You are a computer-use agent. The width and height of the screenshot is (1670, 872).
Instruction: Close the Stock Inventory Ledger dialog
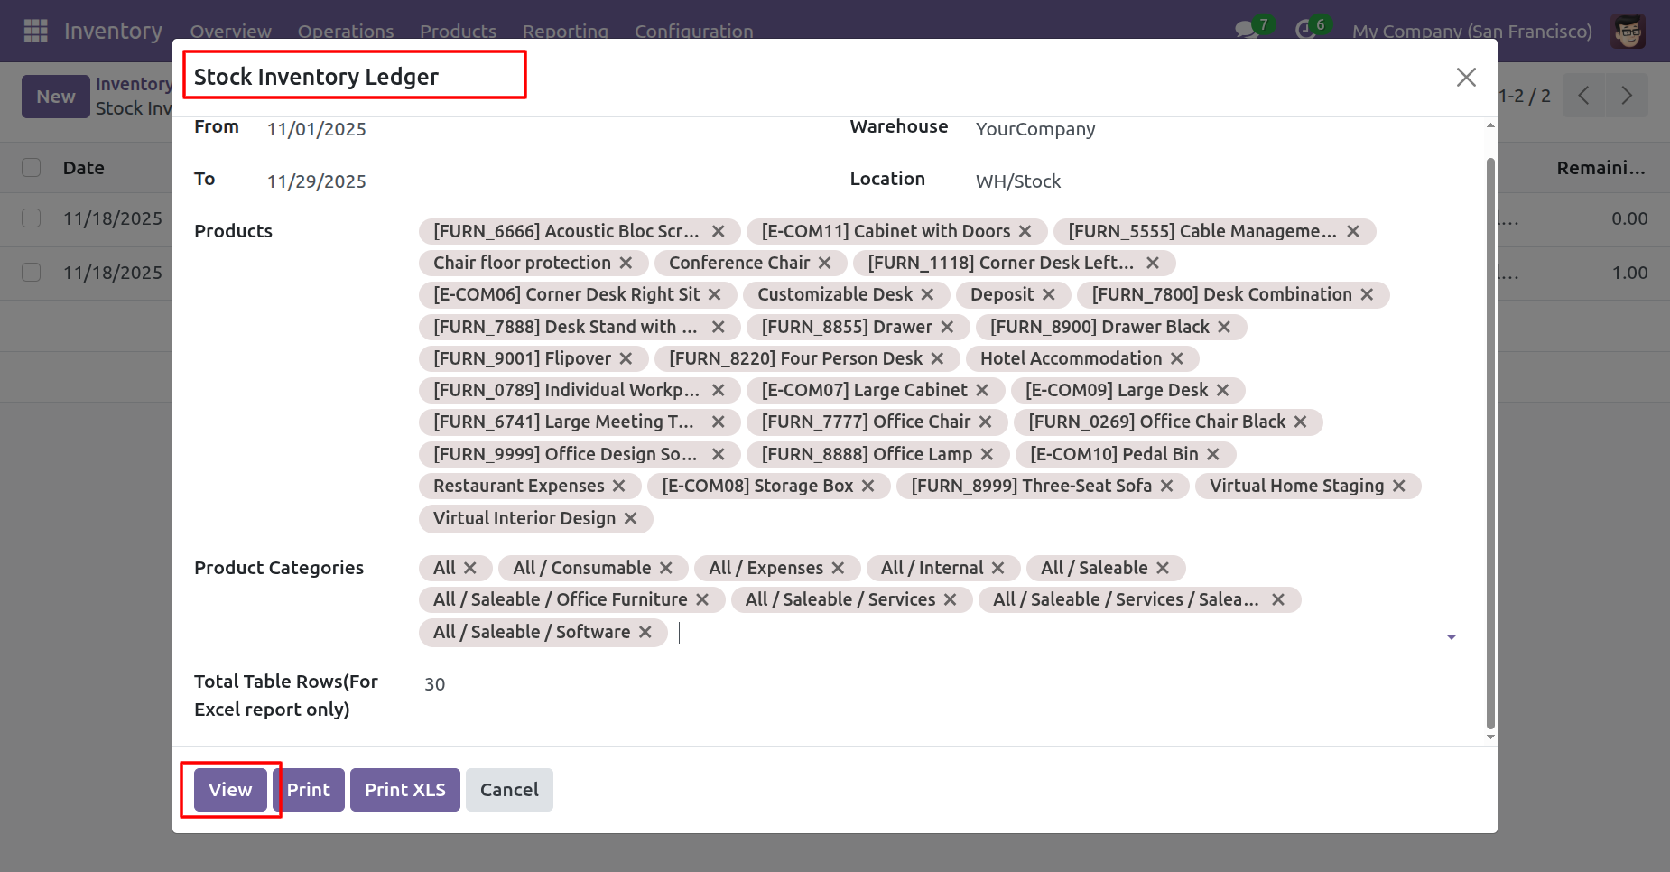[1466, 78]
